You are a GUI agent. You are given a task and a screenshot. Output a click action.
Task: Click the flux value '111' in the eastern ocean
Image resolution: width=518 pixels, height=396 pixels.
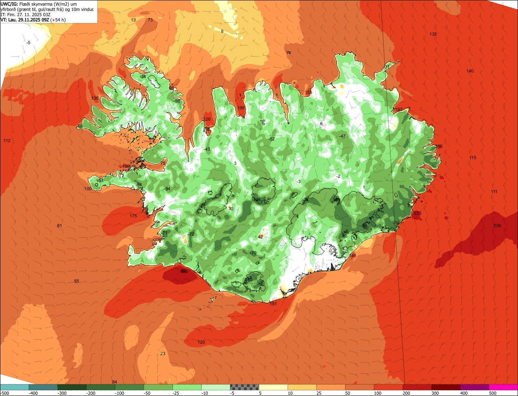(x=494, y=192)
